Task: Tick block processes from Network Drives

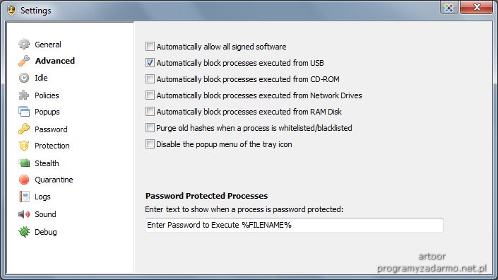Action: (x=150, y=95)
